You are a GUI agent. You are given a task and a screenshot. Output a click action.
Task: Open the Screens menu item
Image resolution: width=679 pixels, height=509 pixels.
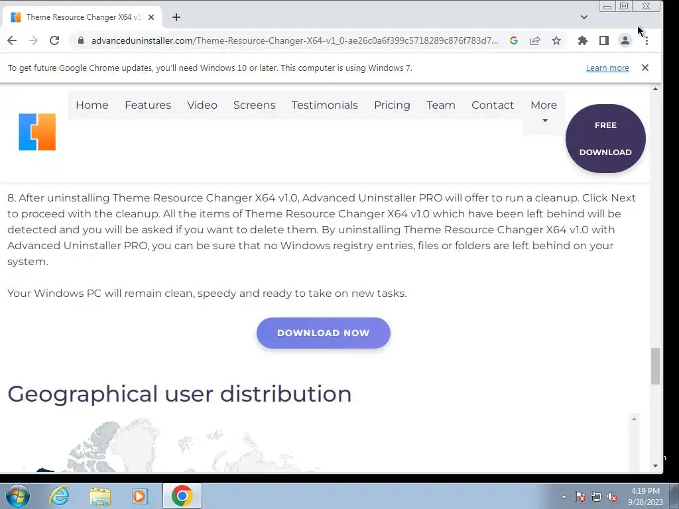(x=254, y=105)
